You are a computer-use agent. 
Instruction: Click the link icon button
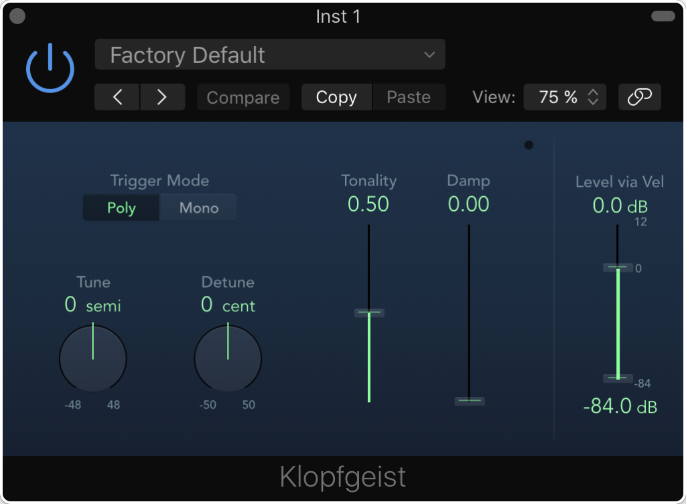tap(640, 97)
